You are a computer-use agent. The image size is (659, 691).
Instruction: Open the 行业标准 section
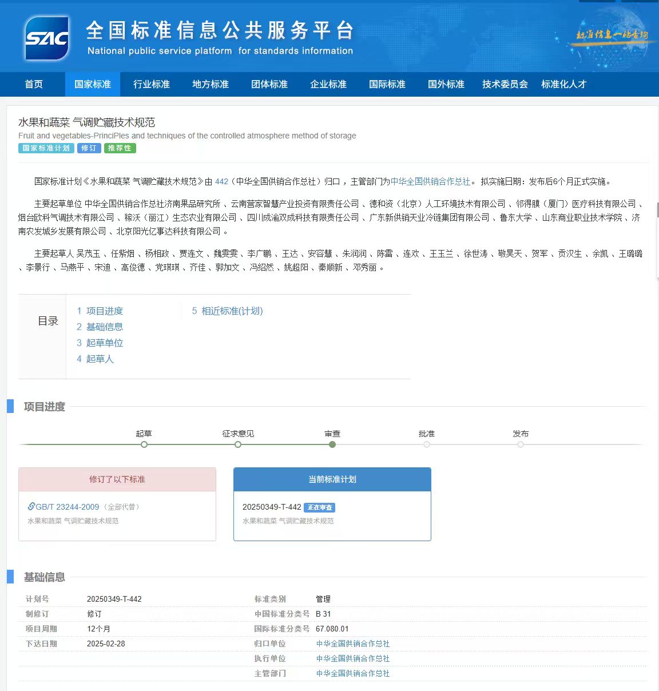click(x=151, y=84)
